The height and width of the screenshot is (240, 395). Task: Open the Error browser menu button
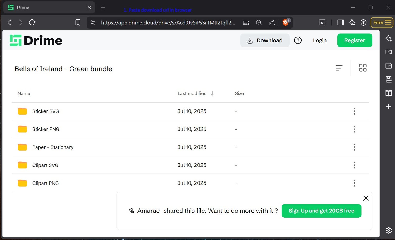click(382, 23)
